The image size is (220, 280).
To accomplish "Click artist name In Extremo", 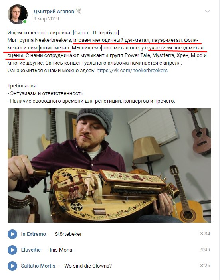I will pos(34,234).
